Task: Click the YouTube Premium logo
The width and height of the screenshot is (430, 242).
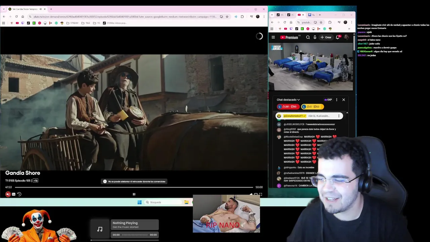Action: click(x=289, y=37)
